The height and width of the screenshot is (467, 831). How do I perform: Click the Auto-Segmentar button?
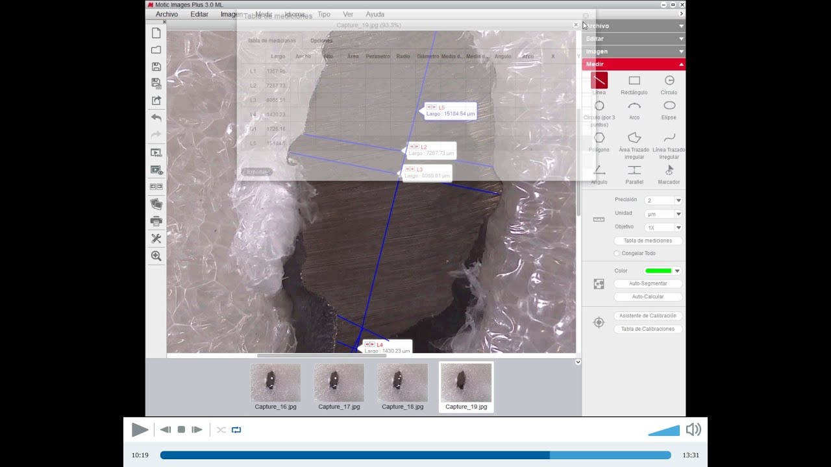click(648, 283)
